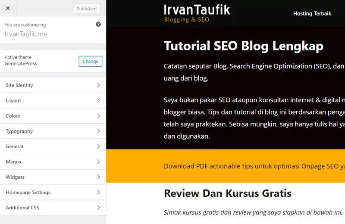The width and height of the screenshot is (345, 224).
Task: Close the Customizer with the X icon
Action: coord(8,8)
